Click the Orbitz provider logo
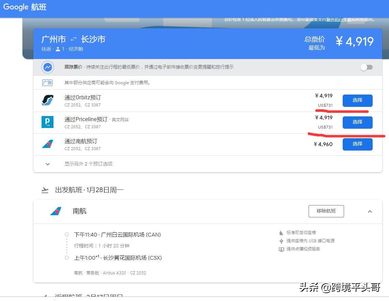 47,100
